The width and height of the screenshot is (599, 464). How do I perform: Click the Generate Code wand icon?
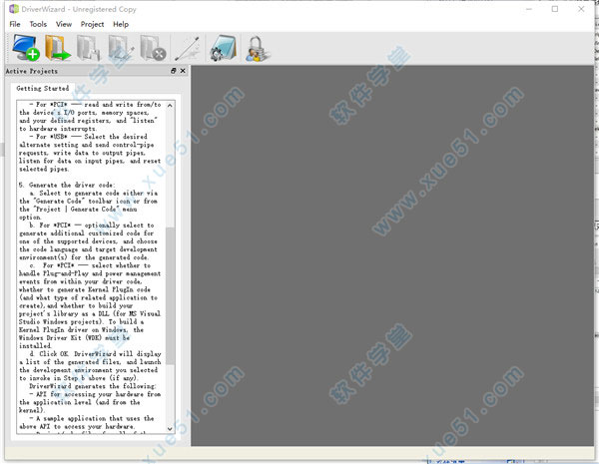click(x=187, y=48)
